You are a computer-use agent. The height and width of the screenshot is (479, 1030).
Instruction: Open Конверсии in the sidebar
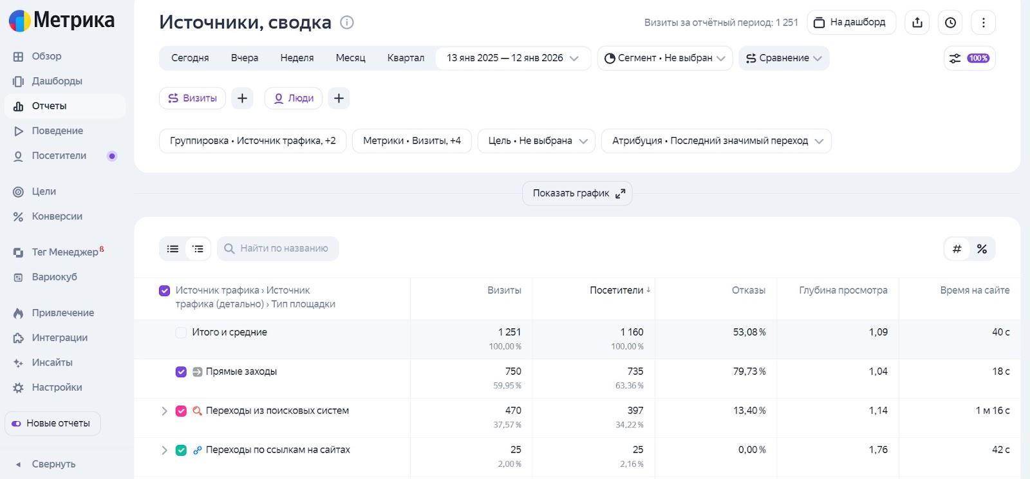[57, 216]
